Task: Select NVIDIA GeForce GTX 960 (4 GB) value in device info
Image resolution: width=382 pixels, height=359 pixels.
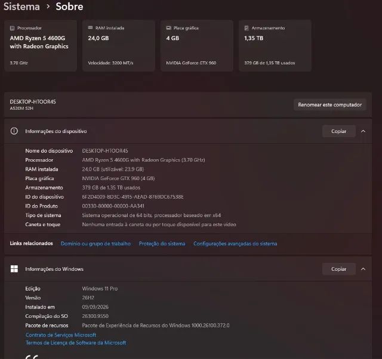Action: pos(118,178)
